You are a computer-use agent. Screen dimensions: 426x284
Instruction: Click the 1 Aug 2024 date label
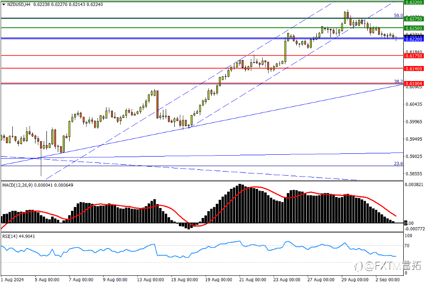pyautogui.click(x=12, y=279)
